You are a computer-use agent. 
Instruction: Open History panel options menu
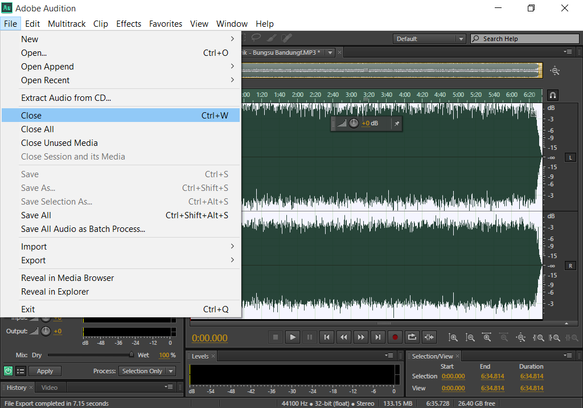pos(169,387)
